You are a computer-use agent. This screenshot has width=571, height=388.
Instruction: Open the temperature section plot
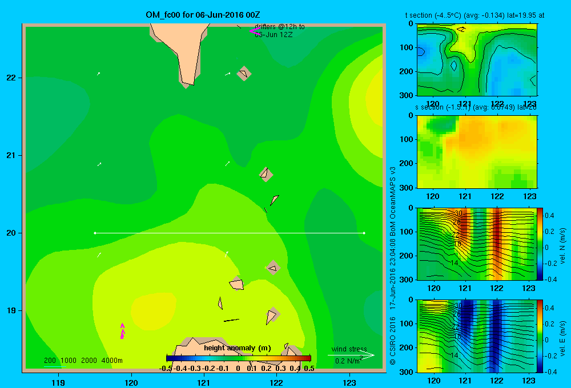click(477, 60)
